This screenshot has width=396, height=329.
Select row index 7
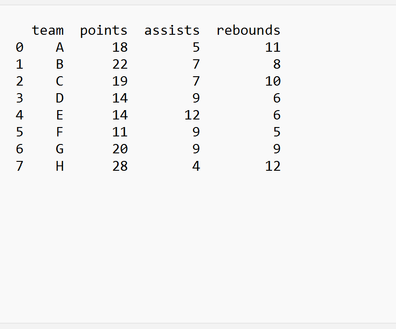(x=20, y=166)
